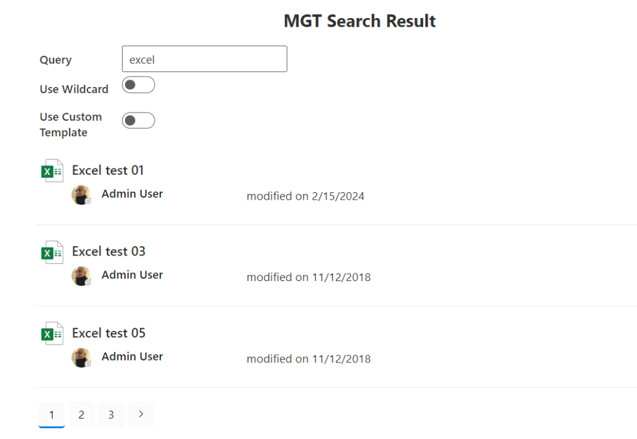Open the Excel test 03 result title
637x439 pixels.
109,252
